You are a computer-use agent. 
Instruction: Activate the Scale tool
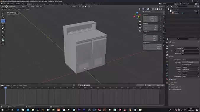pyautogui.click(x=3, y=28)
